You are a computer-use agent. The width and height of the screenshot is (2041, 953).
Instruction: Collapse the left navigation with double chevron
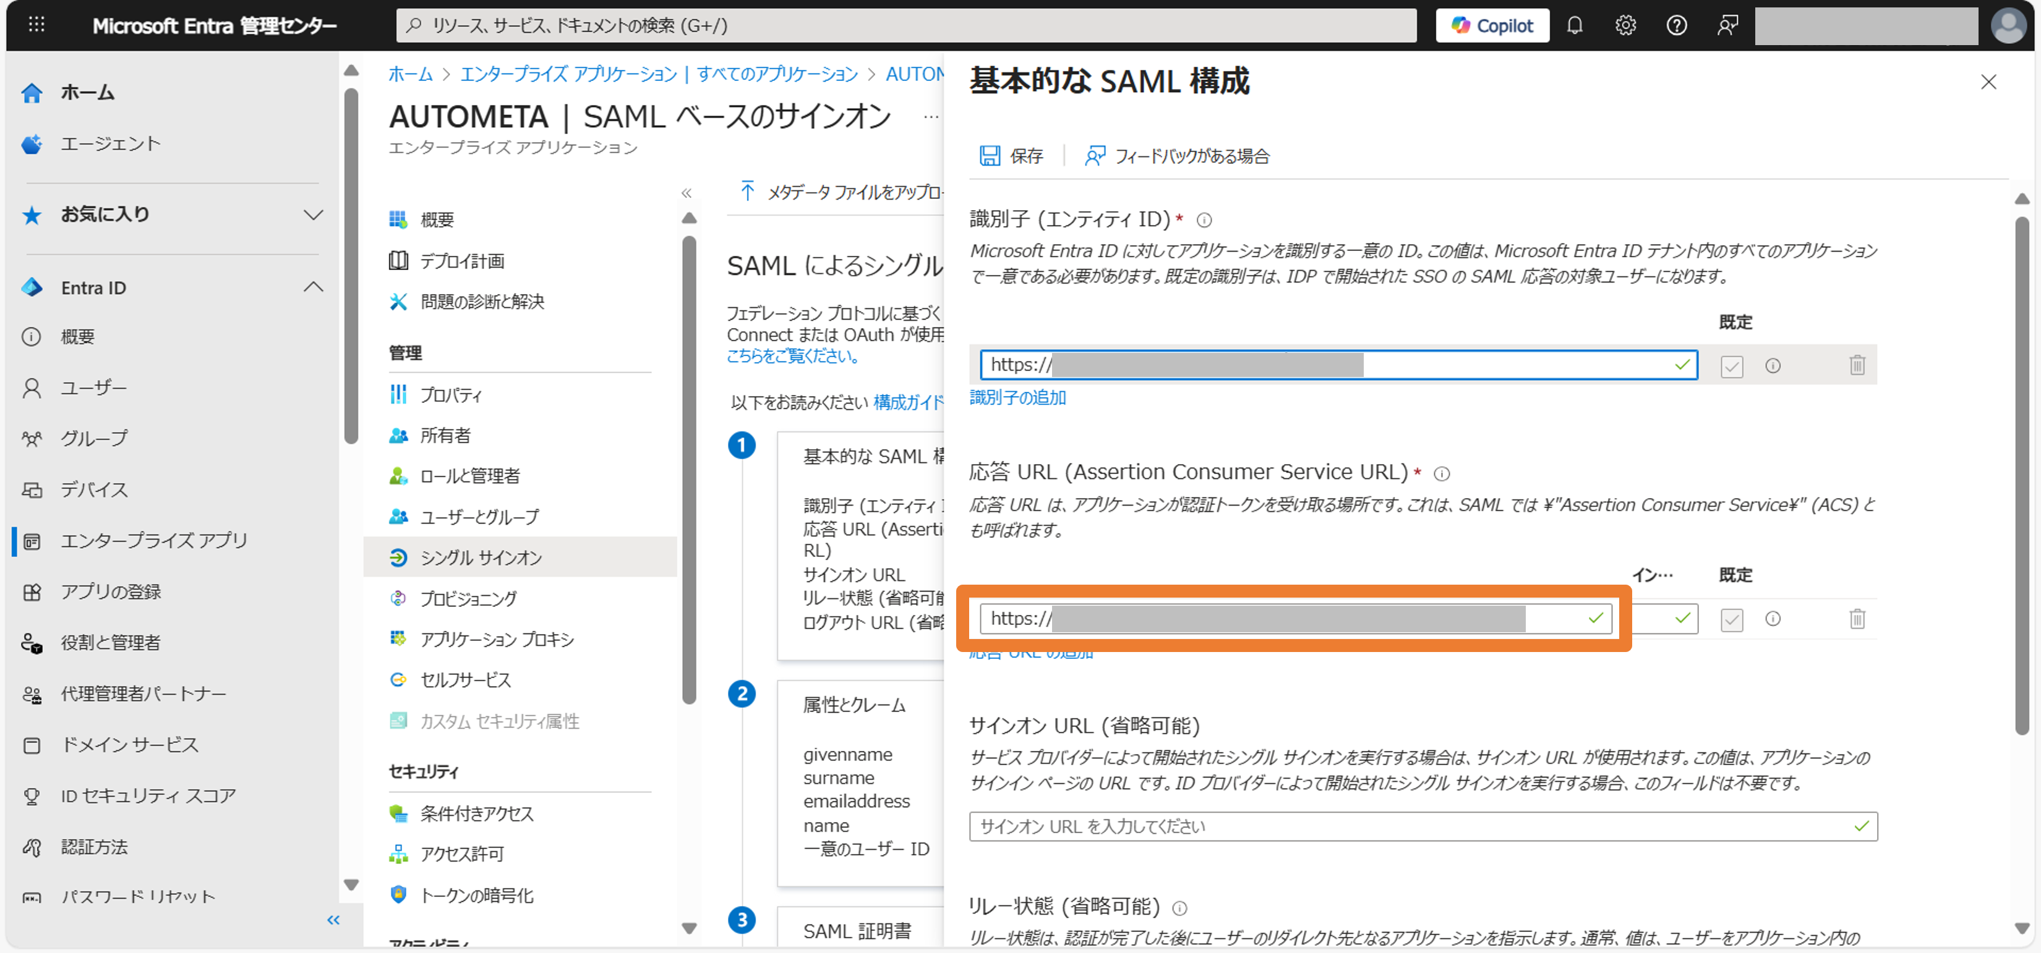(333, 920)
